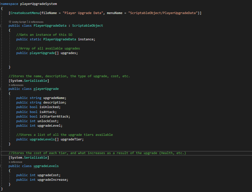Open '2 references' above PlayerUpgradeData class
Screen dimensions: 252x192
pos(36,22)
